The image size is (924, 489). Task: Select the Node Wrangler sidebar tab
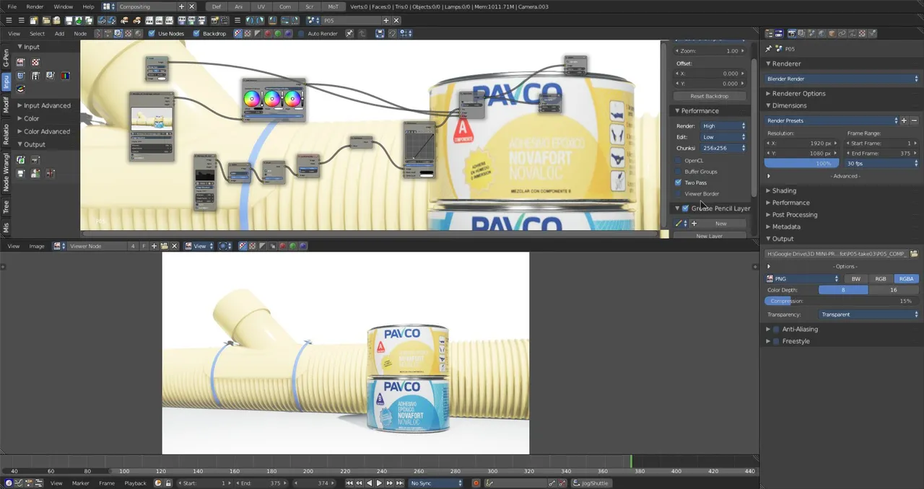tap(6, 171)
